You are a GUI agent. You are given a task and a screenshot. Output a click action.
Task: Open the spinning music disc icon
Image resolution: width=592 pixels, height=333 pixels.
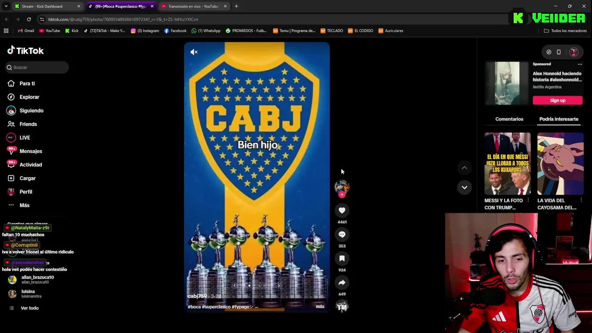click(342, 306)
